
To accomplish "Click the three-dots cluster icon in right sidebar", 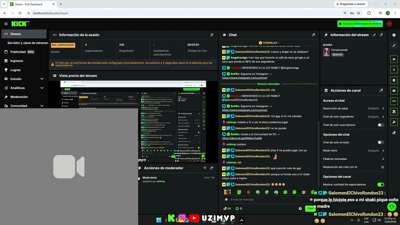I will pyautogui.click(x=394, y=133).
